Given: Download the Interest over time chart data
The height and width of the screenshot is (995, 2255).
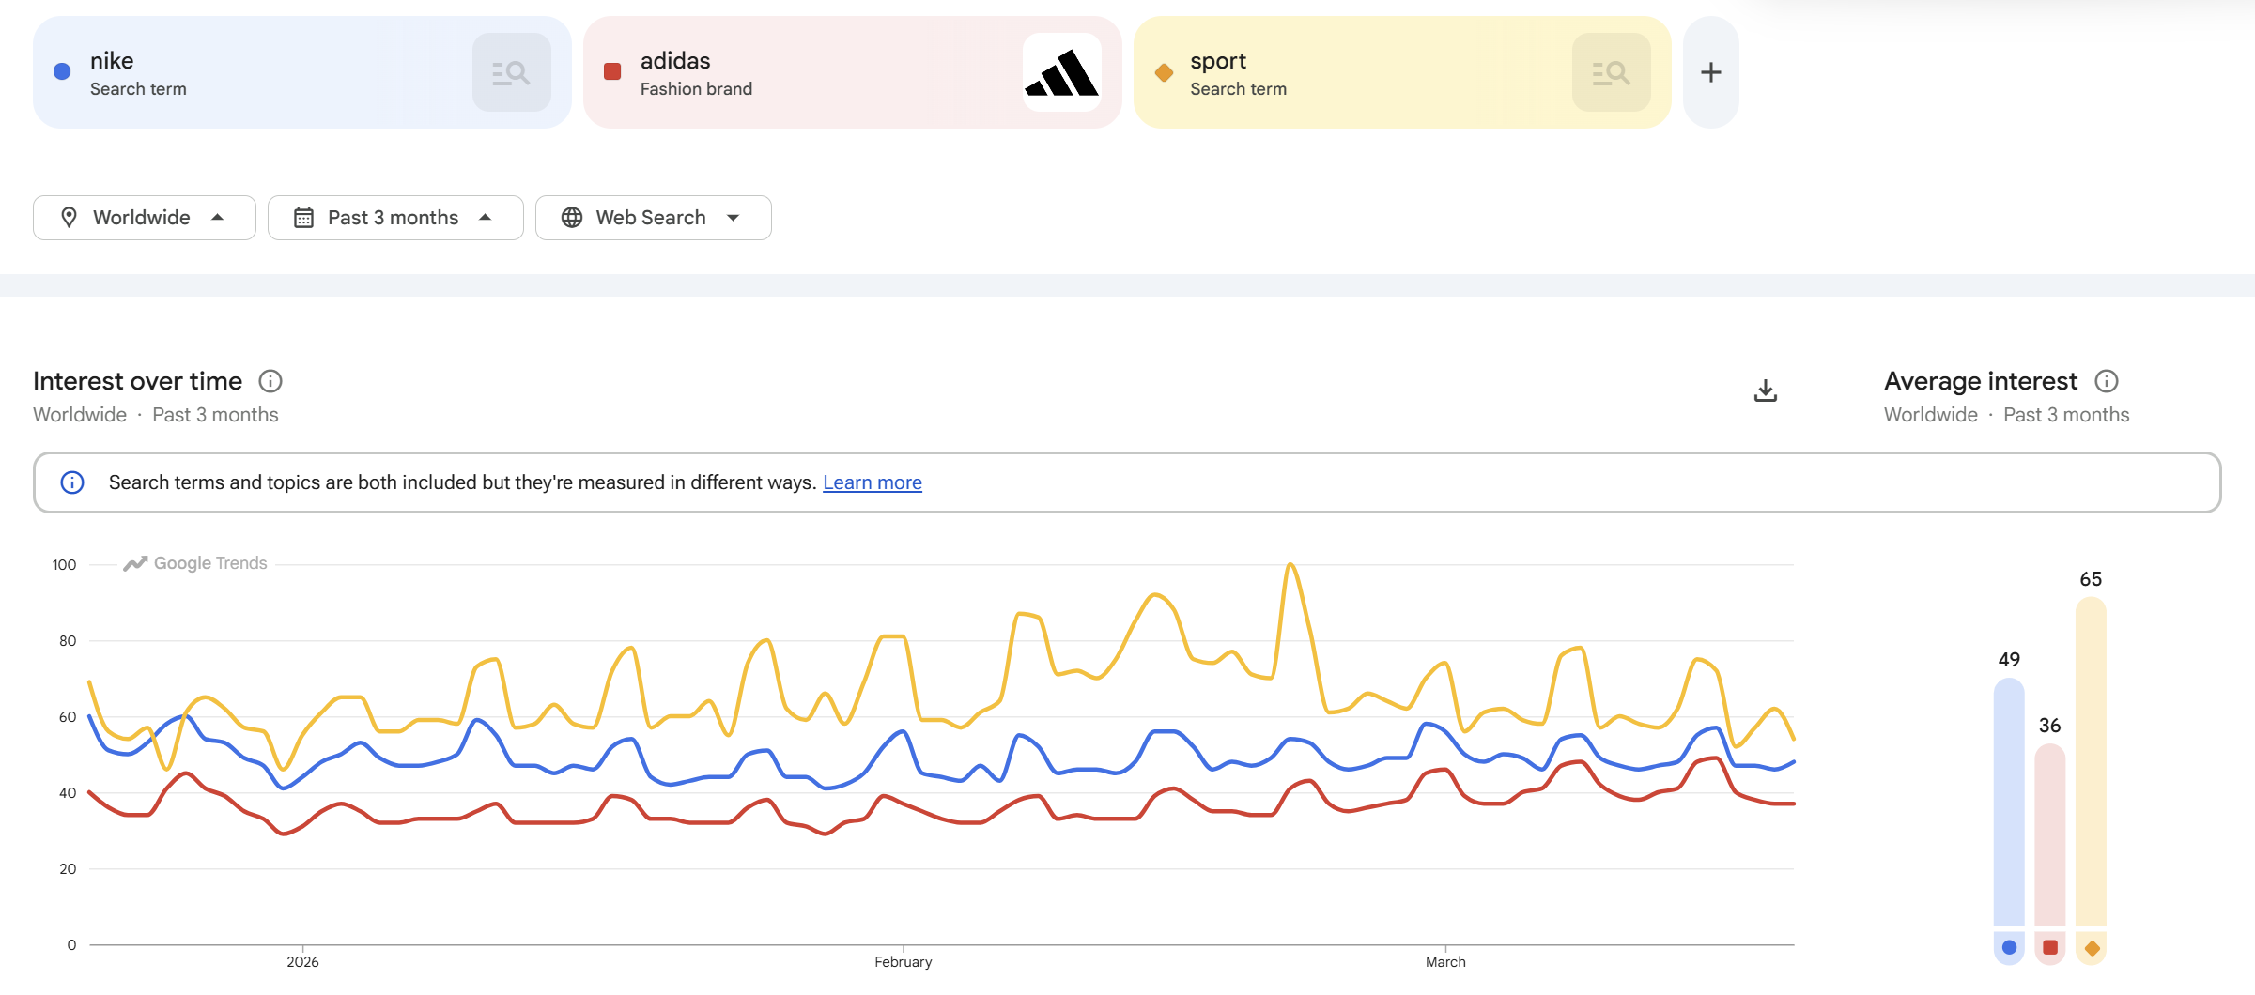Looking at the screenshot, I should 1766,390.
